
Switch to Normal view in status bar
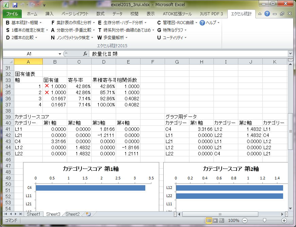click(x=209, y=221)
